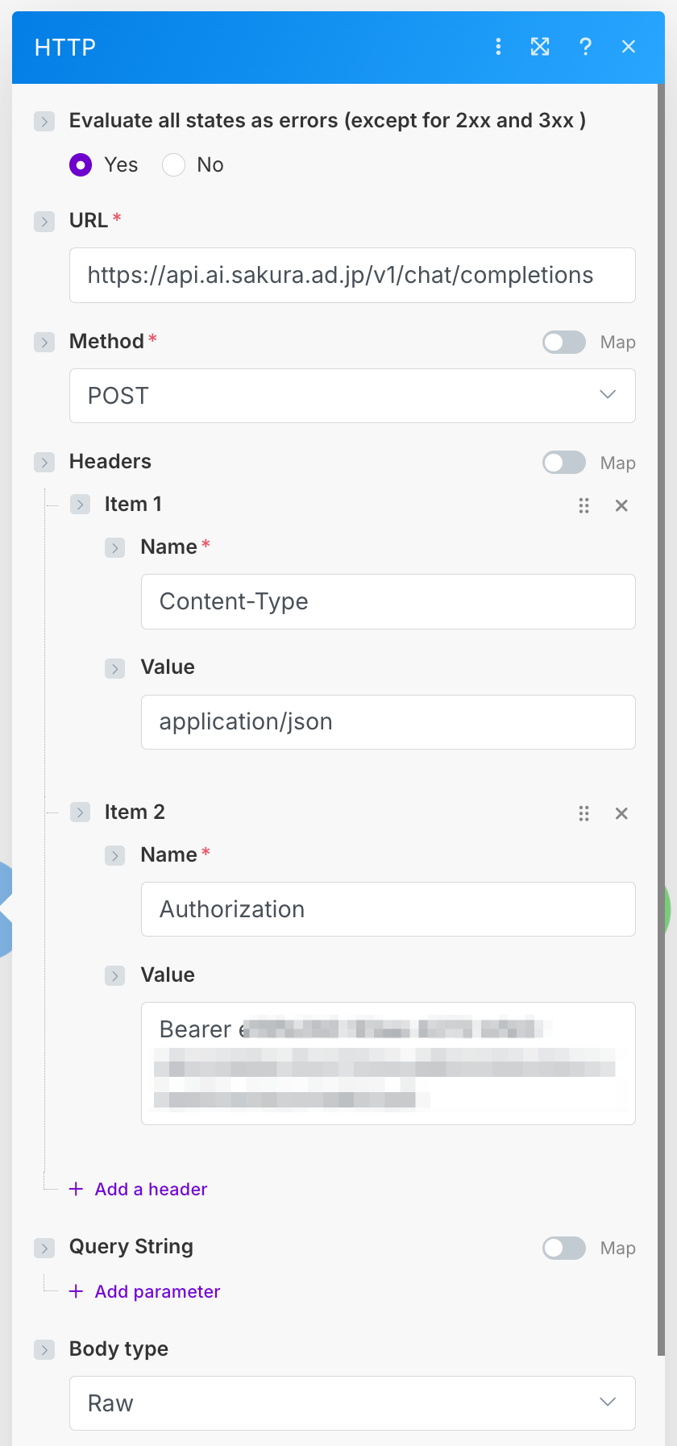677x1446 pixels.
Task: Enable the Map toggle for Method
Action: (x=563, y=343)
